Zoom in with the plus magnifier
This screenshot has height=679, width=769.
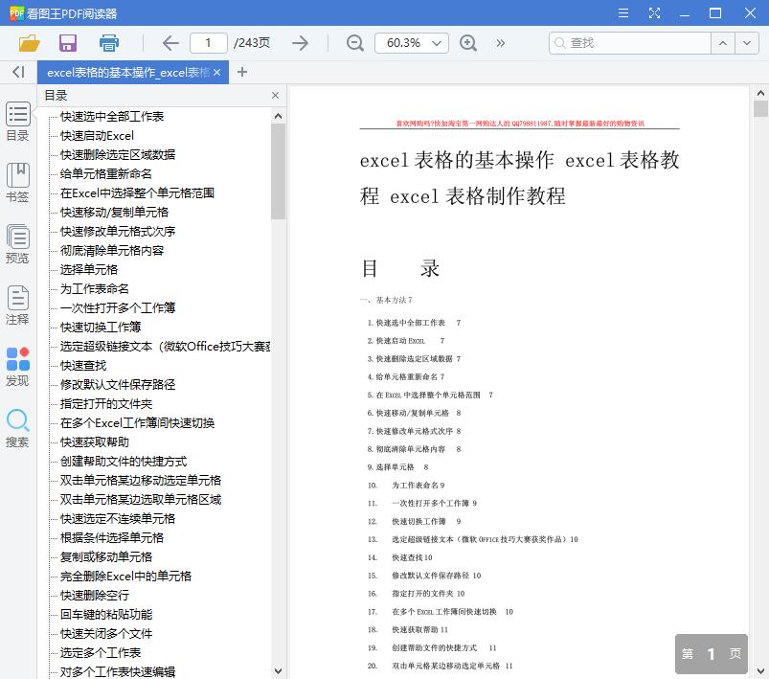click(468, 43)
